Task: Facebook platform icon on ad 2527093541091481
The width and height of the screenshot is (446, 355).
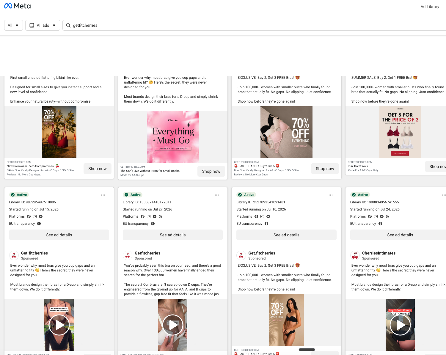Action: (256, 216)
